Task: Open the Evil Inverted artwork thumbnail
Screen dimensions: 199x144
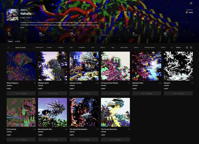Action: click(21, 112)
